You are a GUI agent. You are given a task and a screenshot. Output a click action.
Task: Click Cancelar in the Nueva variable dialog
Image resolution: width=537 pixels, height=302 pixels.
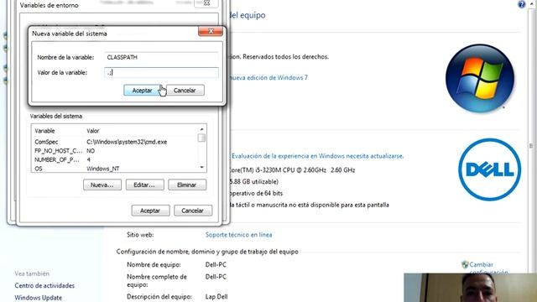tap(185, 91)
